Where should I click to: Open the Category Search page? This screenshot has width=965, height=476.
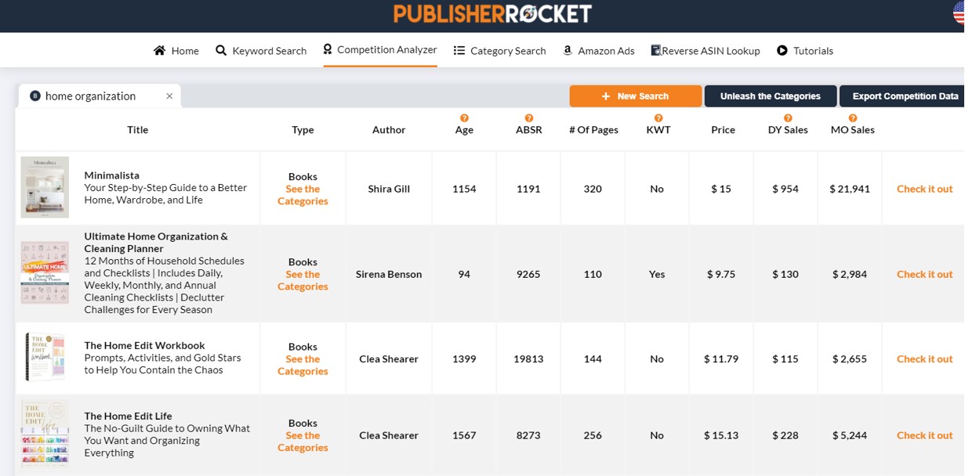[499, 50]
